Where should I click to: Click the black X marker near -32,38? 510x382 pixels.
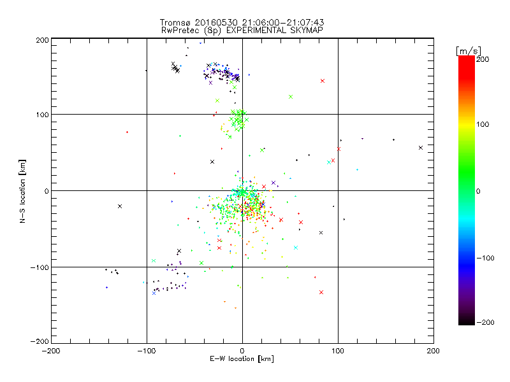click(x=212, y=162)
